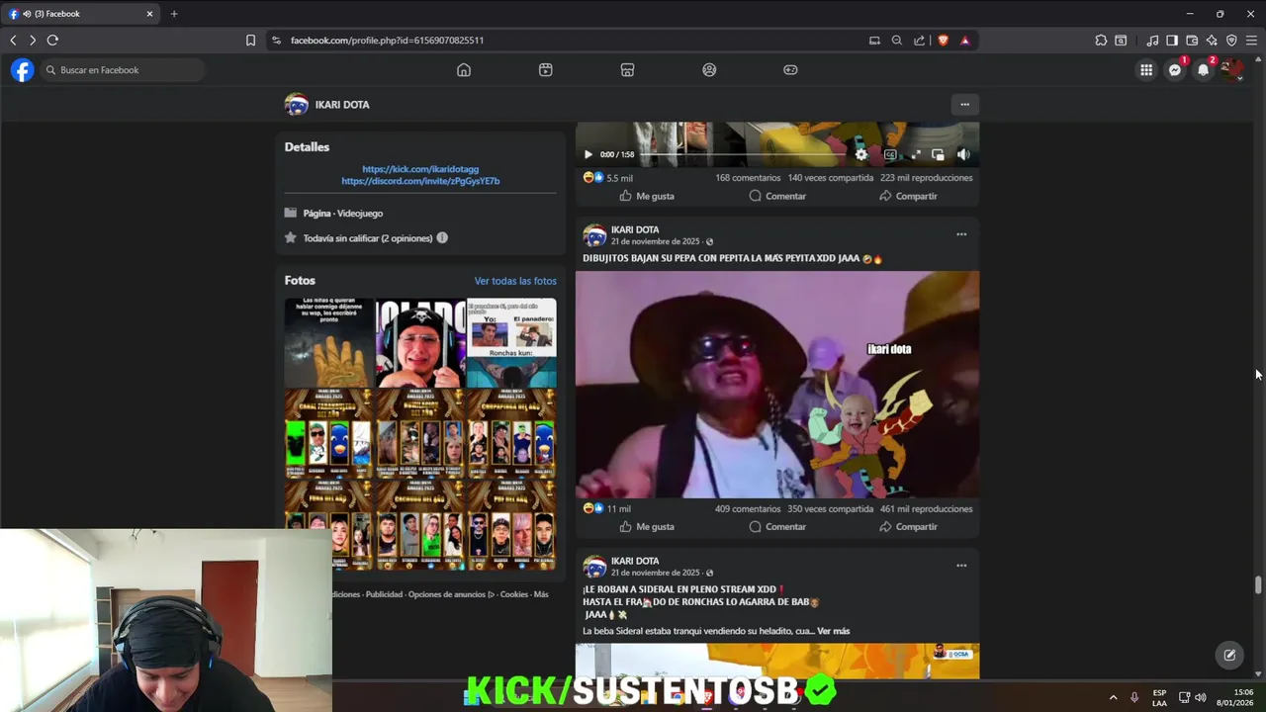
Task: Open the discord.com invite link
Action: pos(420,181)
